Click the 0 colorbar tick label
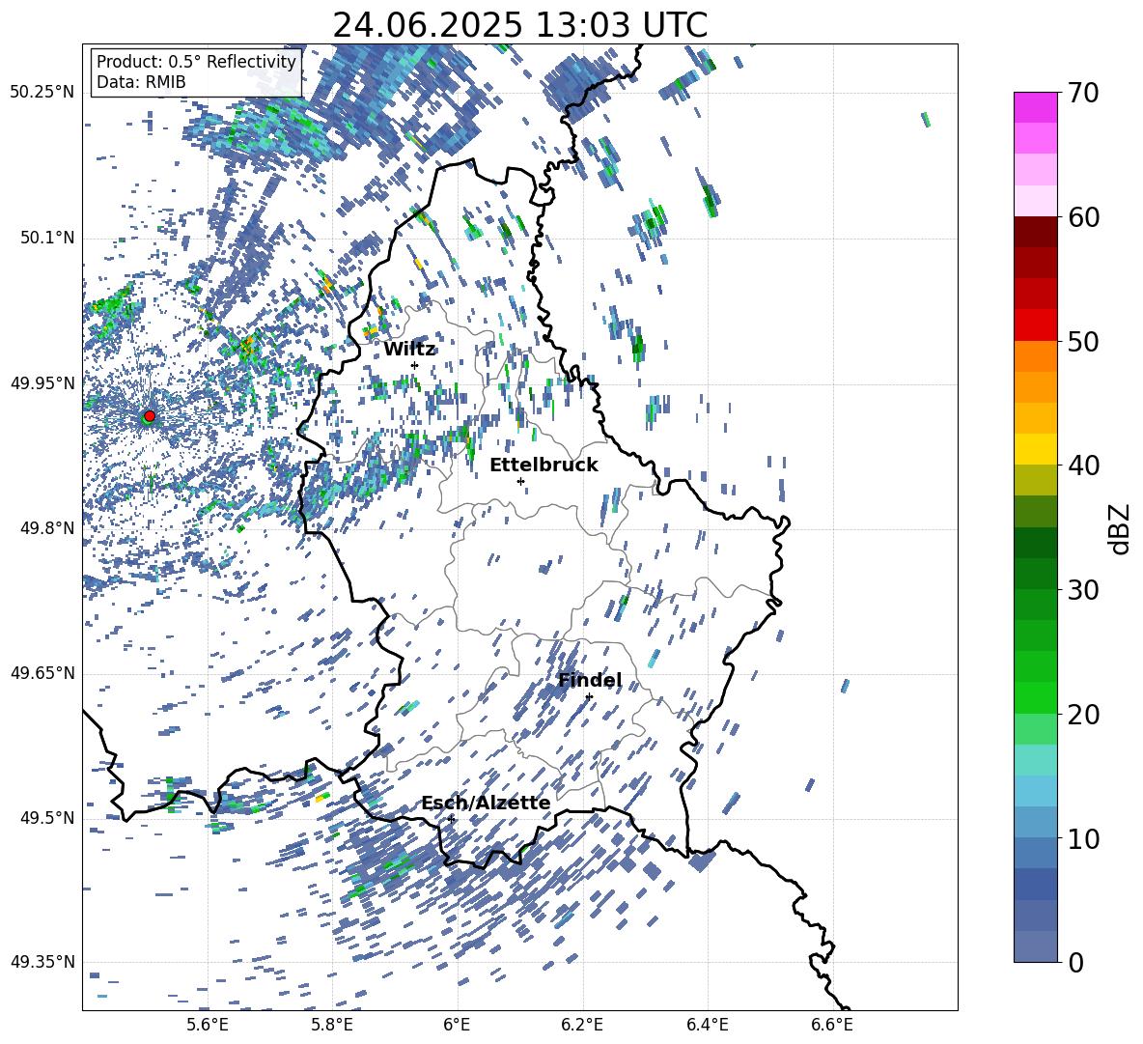 (1075, 962)
